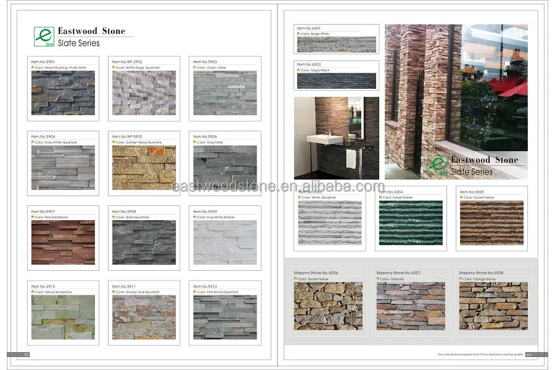
Task: Select the Masonry Stone No.6007 greenish image
Action: pos(411,306)
